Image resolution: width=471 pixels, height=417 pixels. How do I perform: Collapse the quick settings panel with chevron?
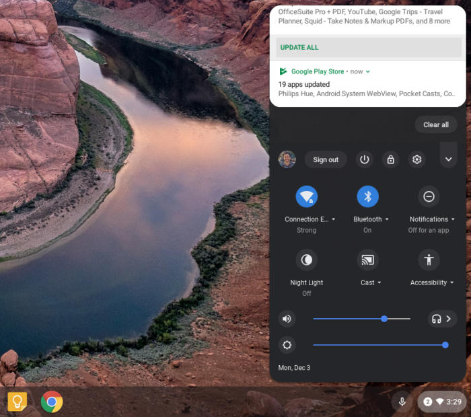pos(449,159)
